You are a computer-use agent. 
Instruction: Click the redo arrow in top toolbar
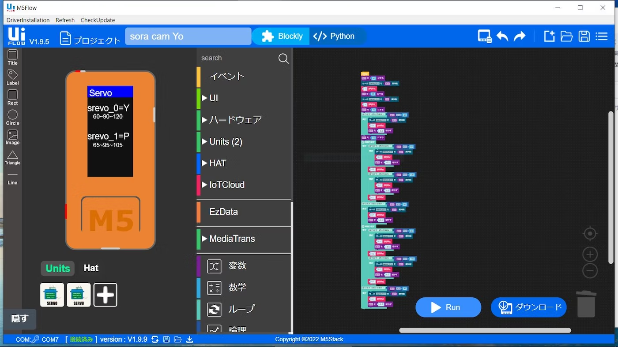coord(520,37)
